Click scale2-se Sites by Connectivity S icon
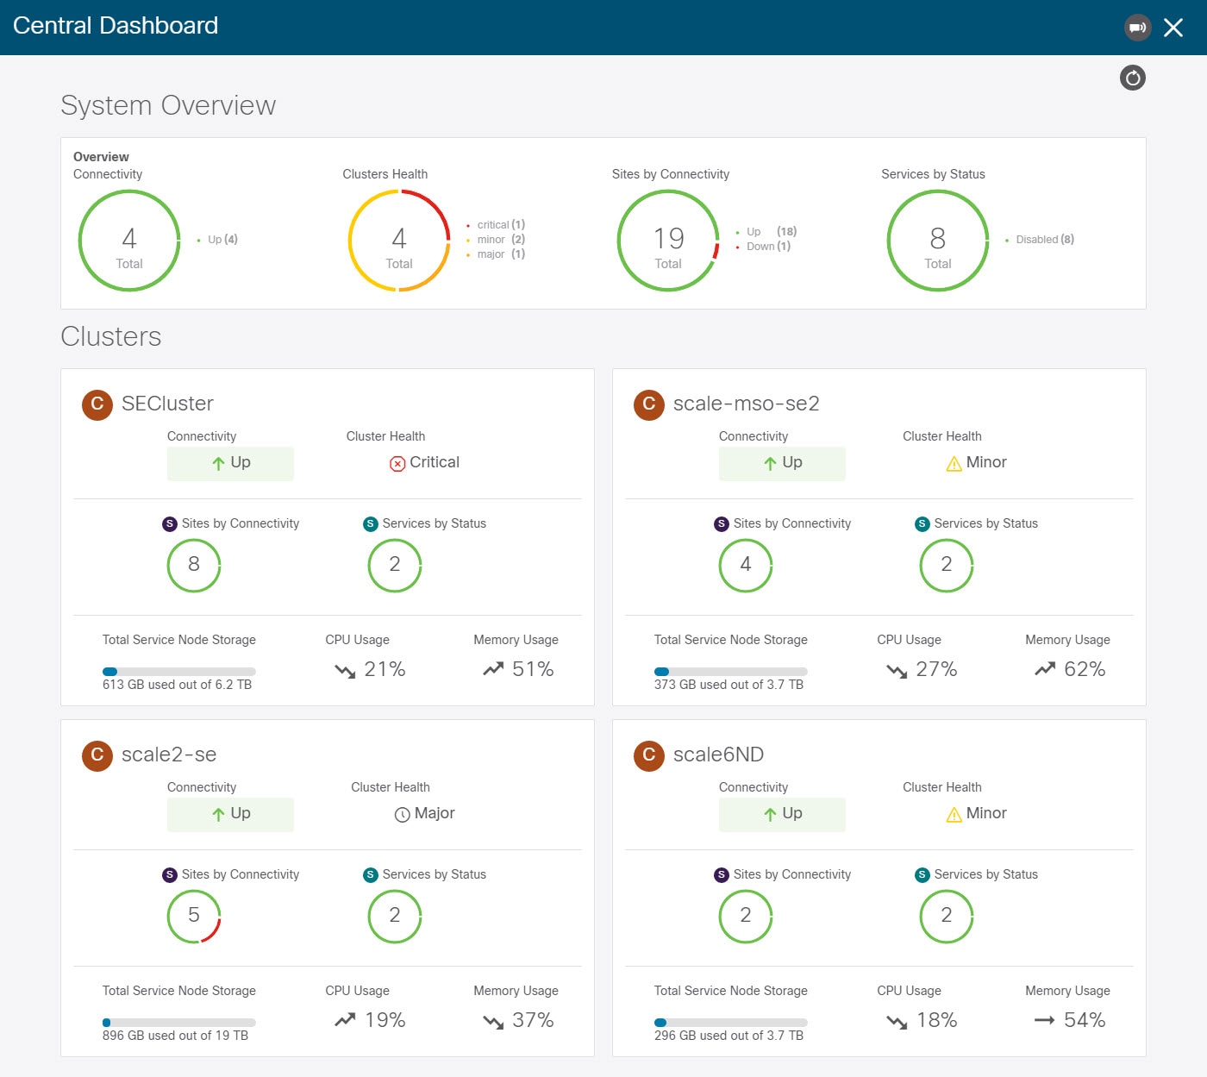The height and width of the screenshot is (1077, 1207). click(170, 875)
